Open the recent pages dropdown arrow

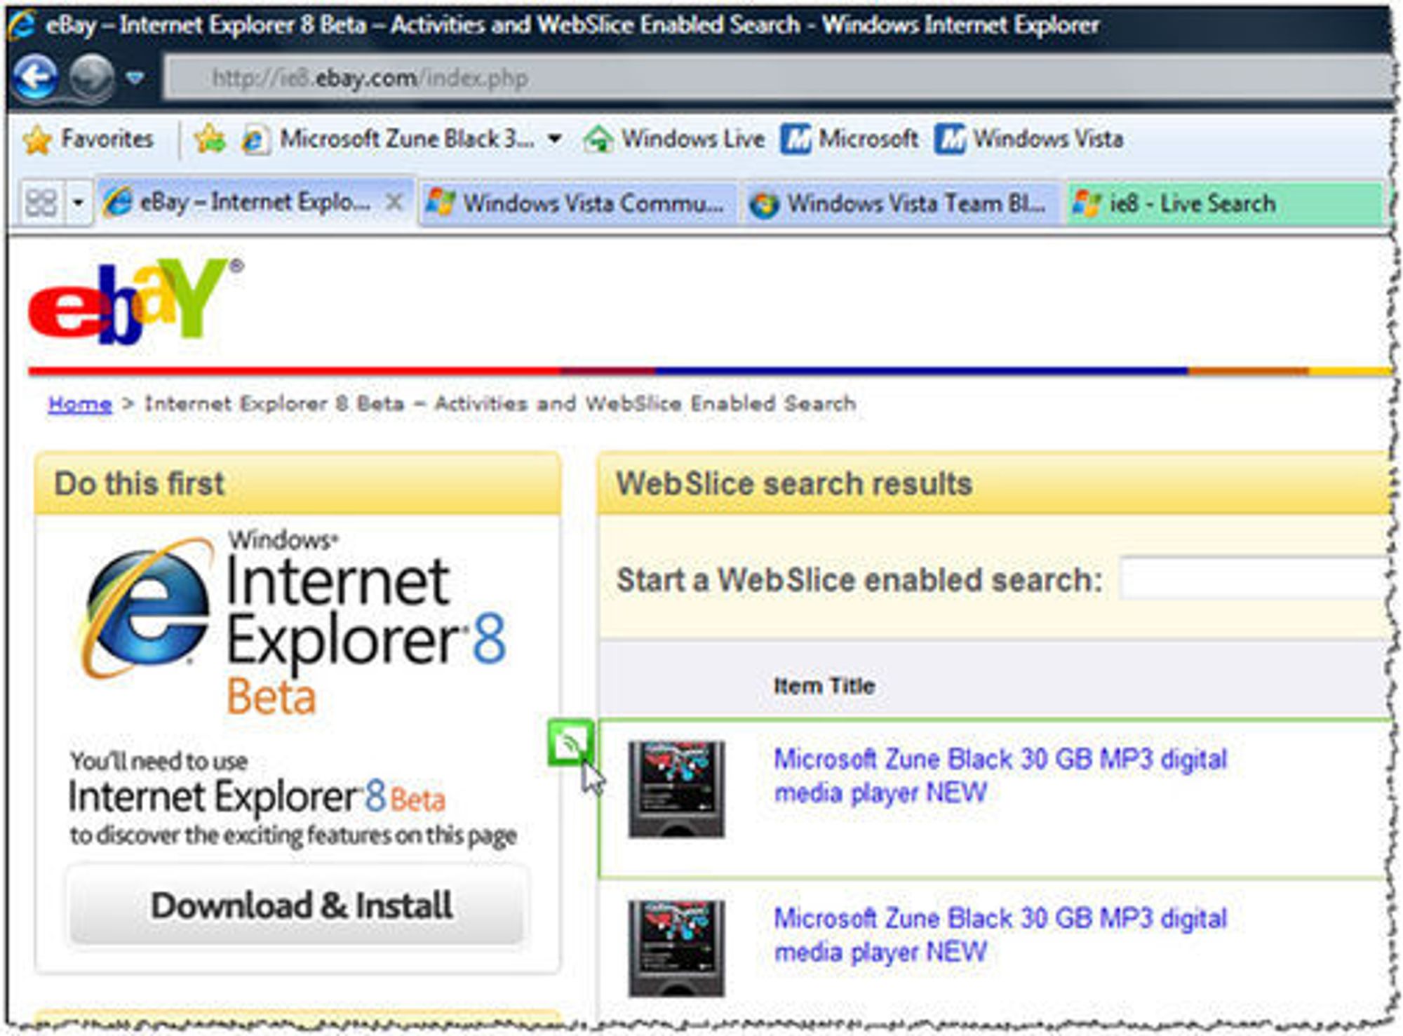135,77
